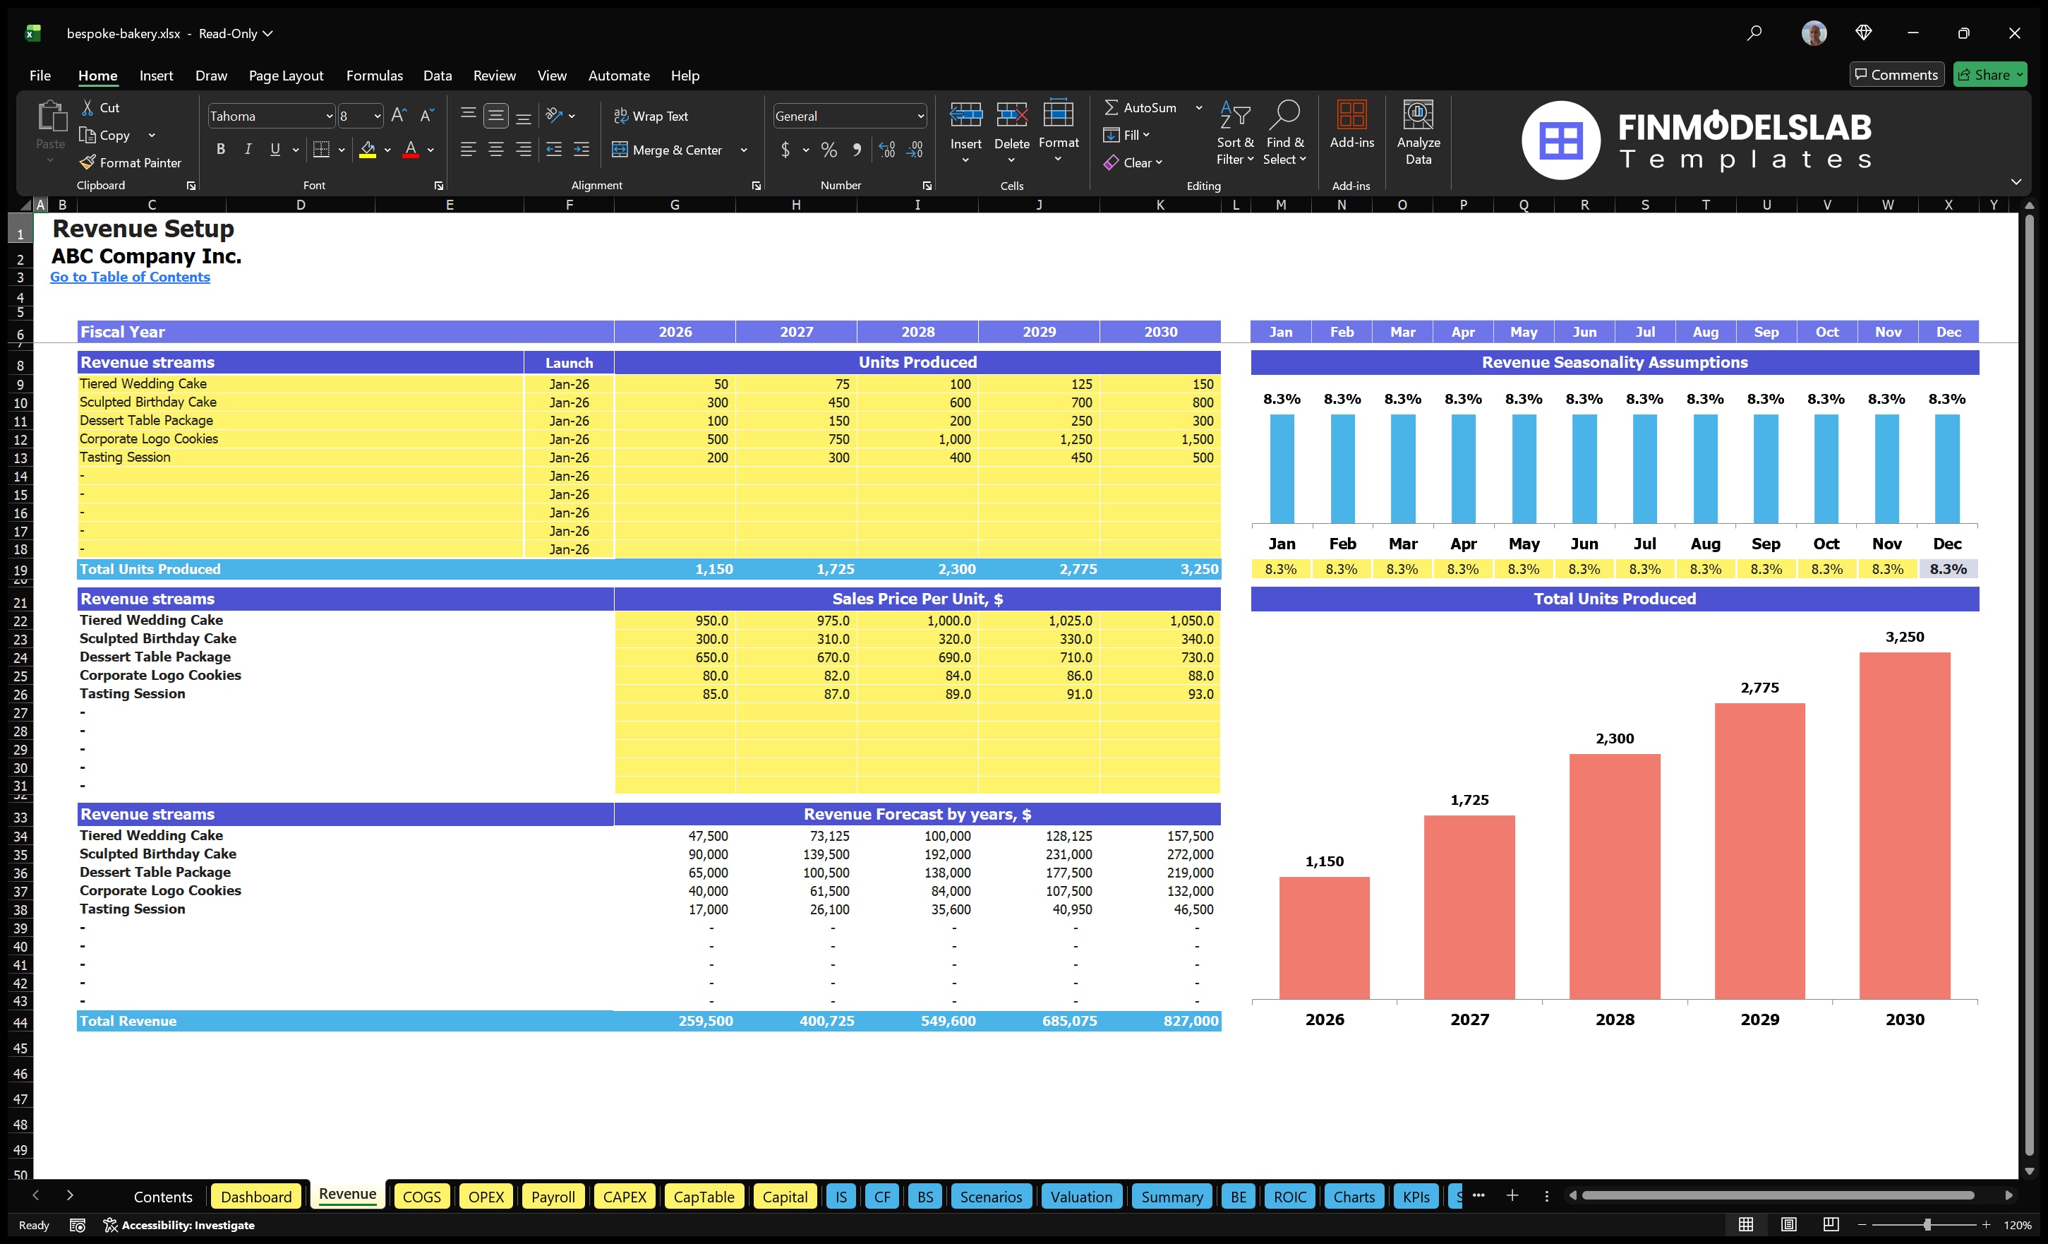
Task: Apply Percent Style formatting
Action: (x=829, y=150)
